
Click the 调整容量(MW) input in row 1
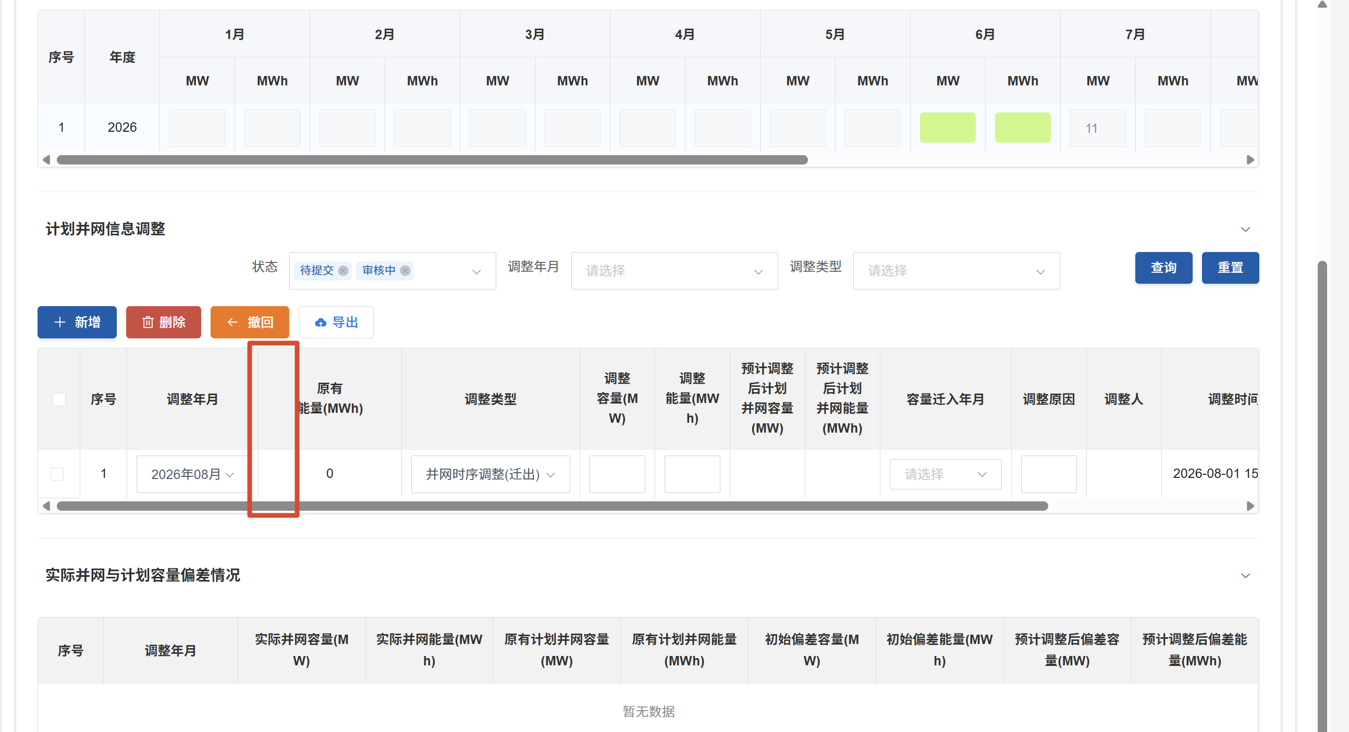[x=617, y=474]
